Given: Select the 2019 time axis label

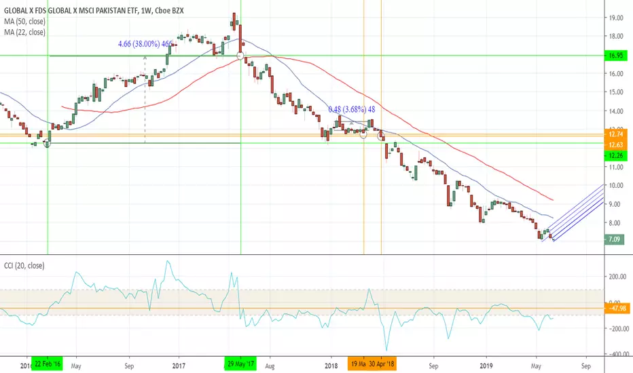Looking at the screenshot, I should click(486, 366).
